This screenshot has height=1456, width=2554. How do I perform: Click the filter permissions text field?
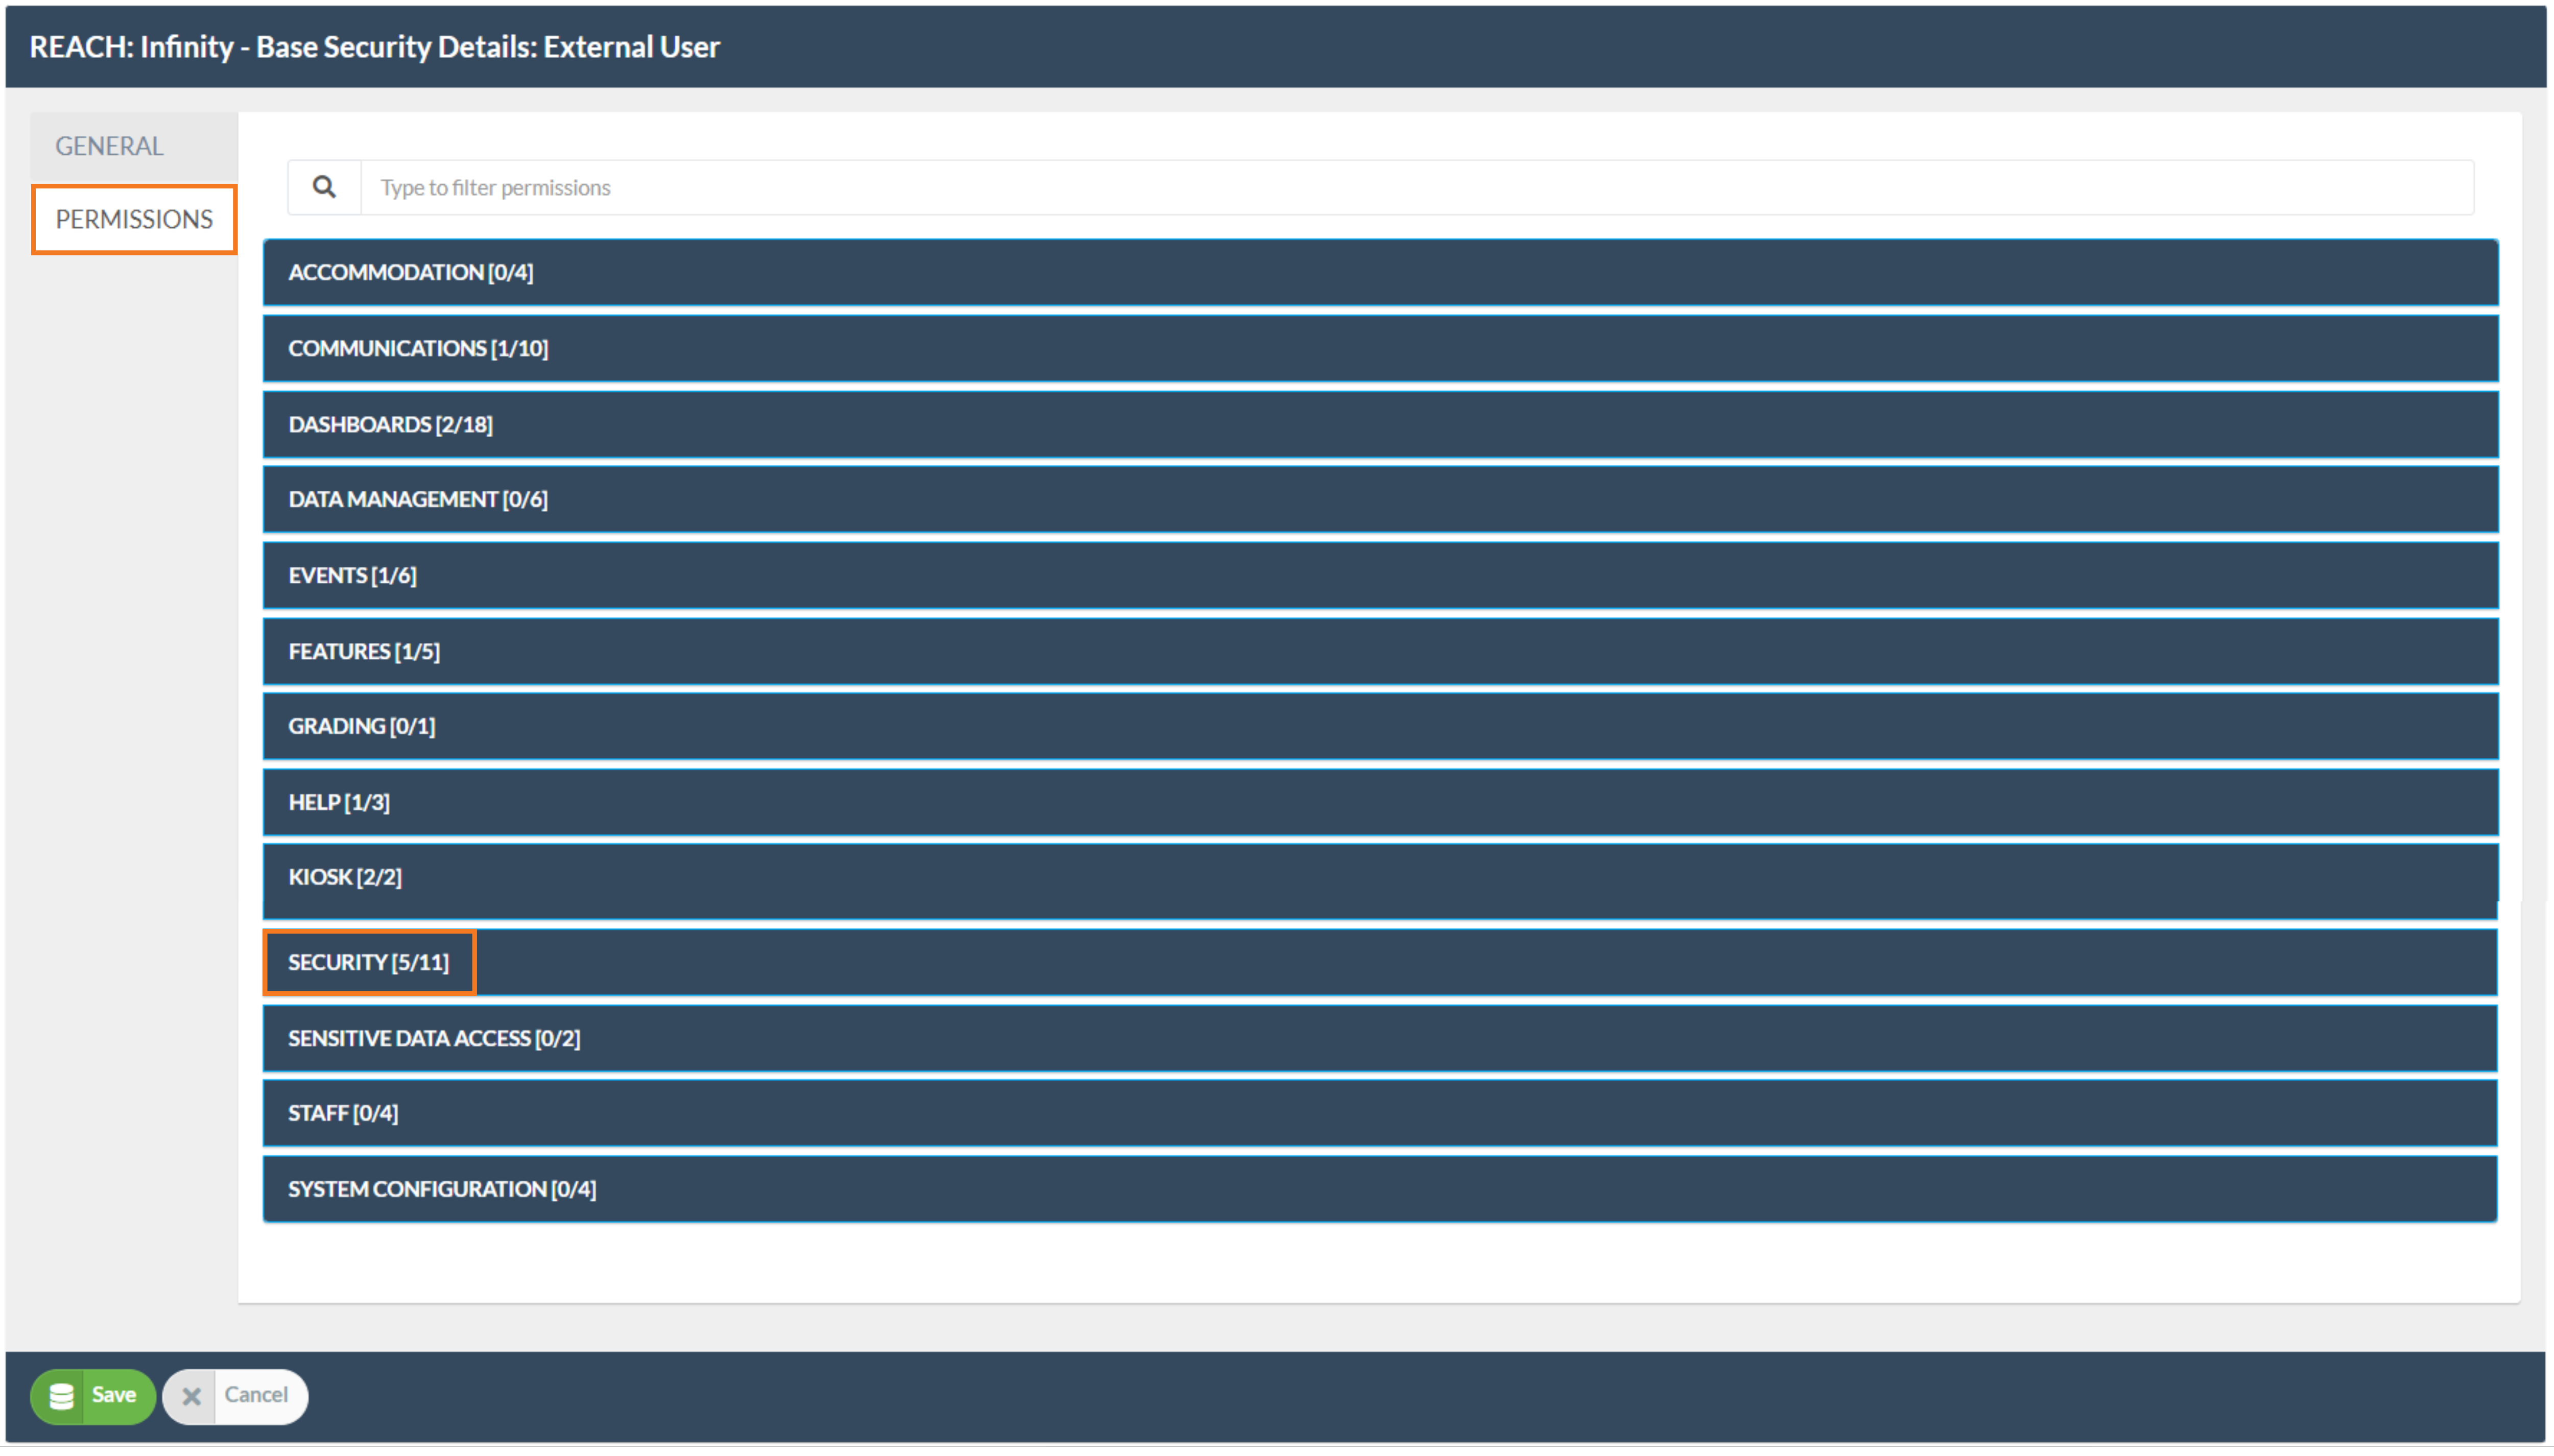[1415, 187]
